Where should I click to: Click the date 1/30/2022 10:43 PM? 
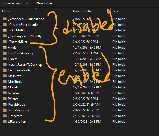point(87,122)
